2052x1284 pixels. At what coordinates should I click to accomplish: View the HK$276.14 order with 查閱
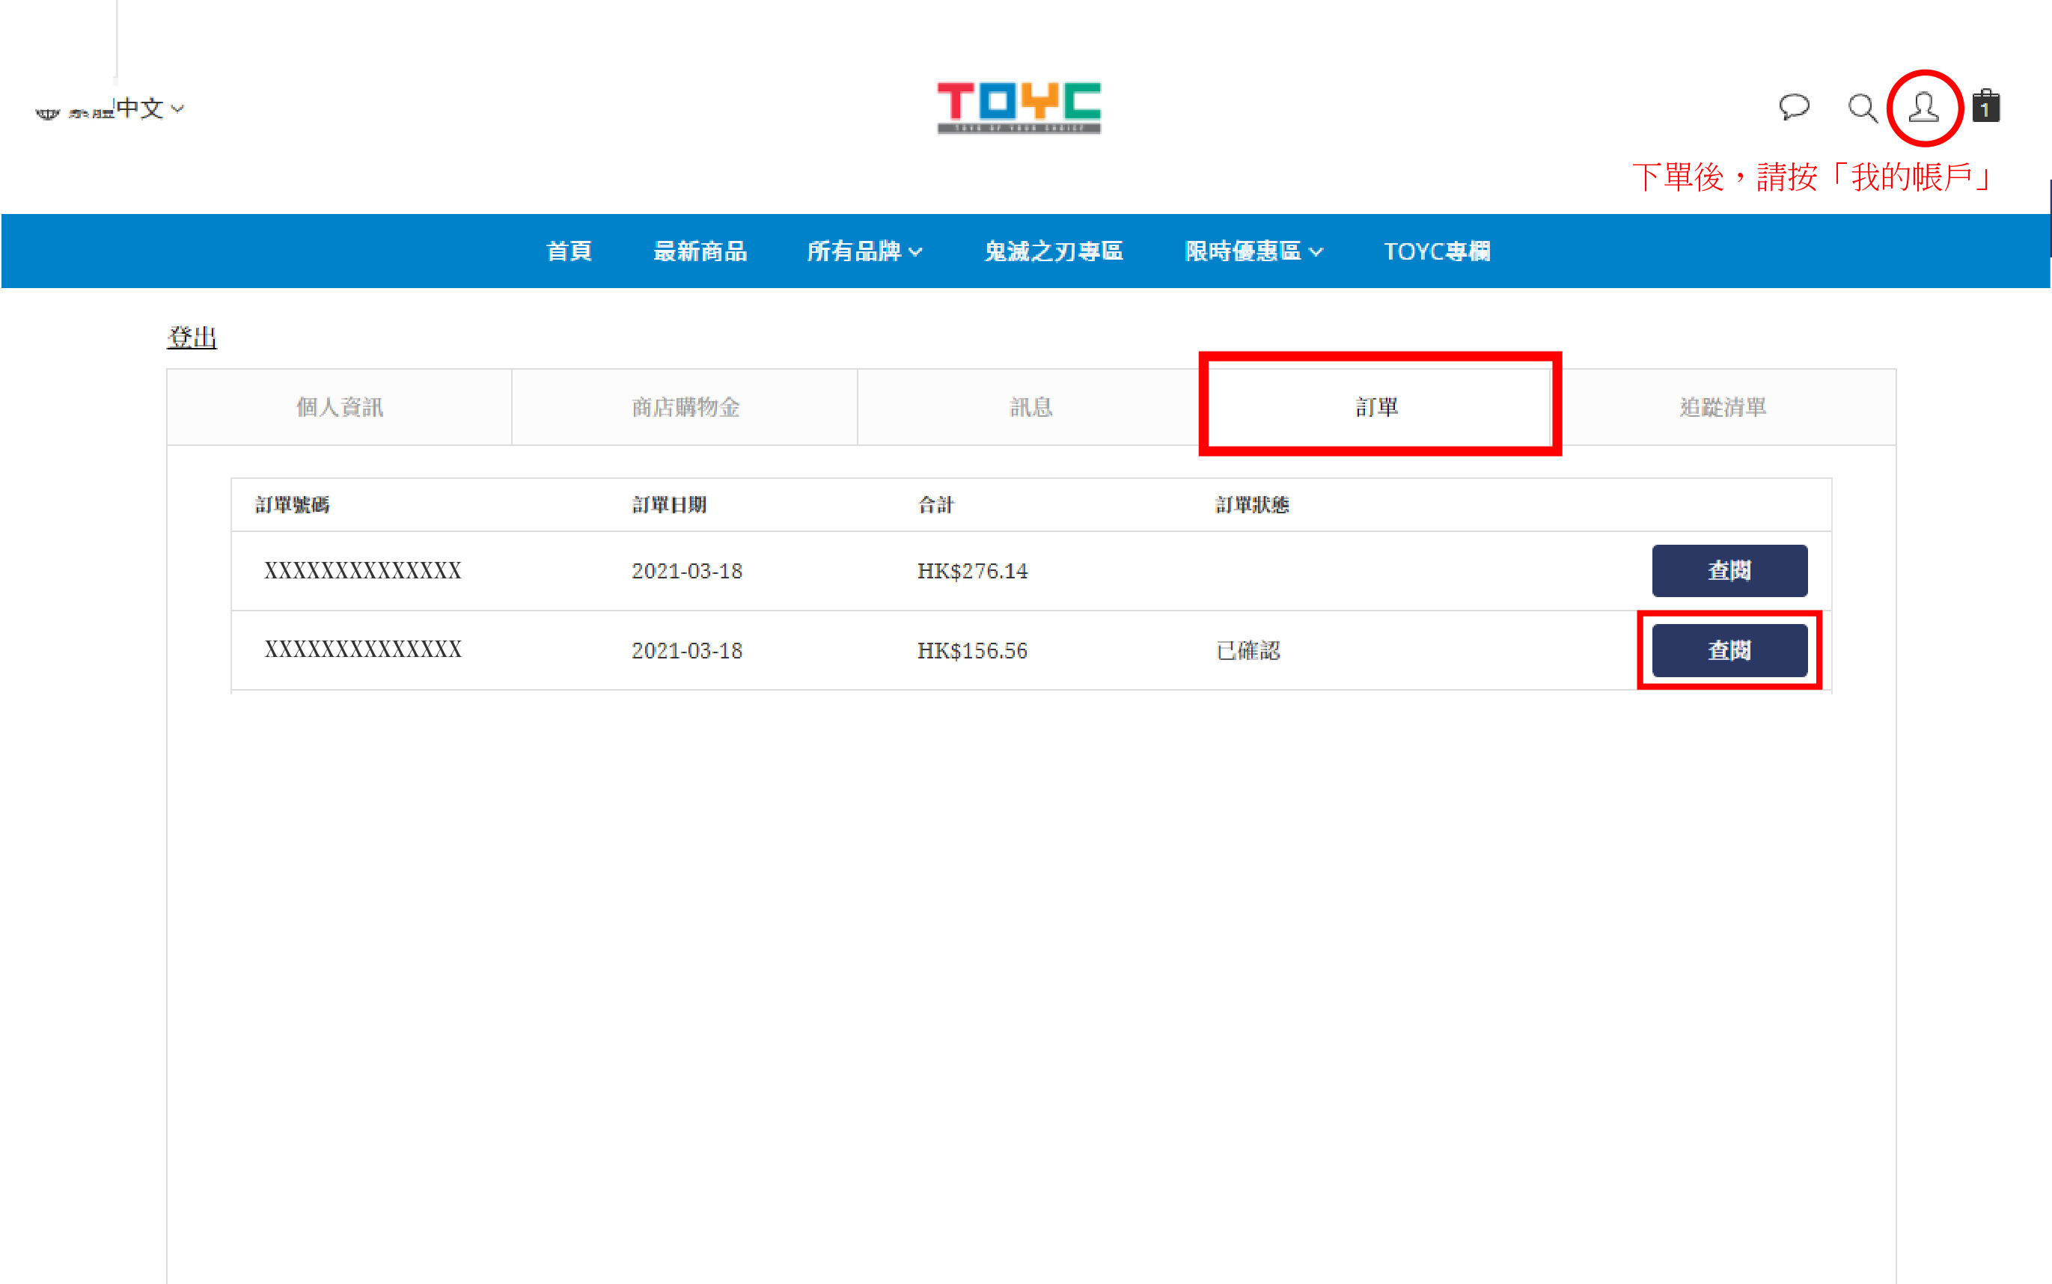coord(1729,571)
